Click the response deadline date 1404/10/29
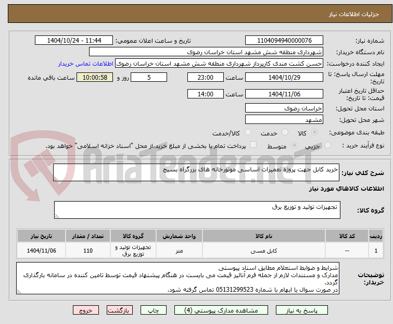 click(x=284, y=77)
